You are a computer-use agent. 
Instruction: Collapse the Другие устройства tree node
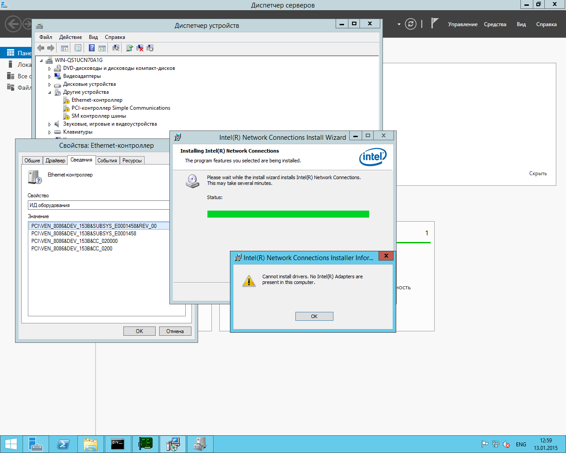tap(50, 92)
